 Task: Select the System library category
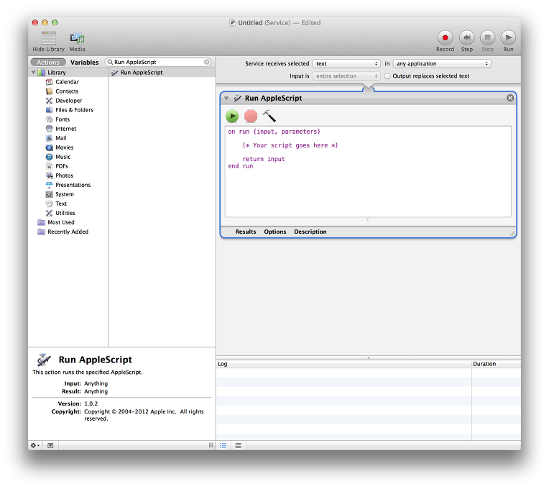click(x=65, y=194)
